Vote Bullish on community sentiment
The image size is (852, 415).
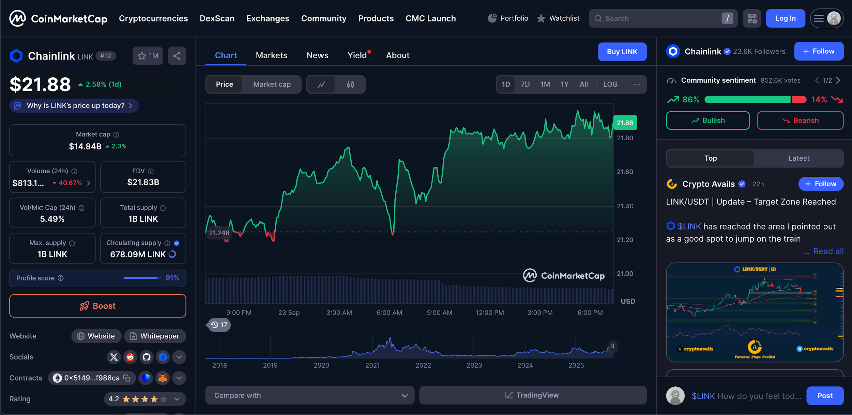(x=708, y=121)
